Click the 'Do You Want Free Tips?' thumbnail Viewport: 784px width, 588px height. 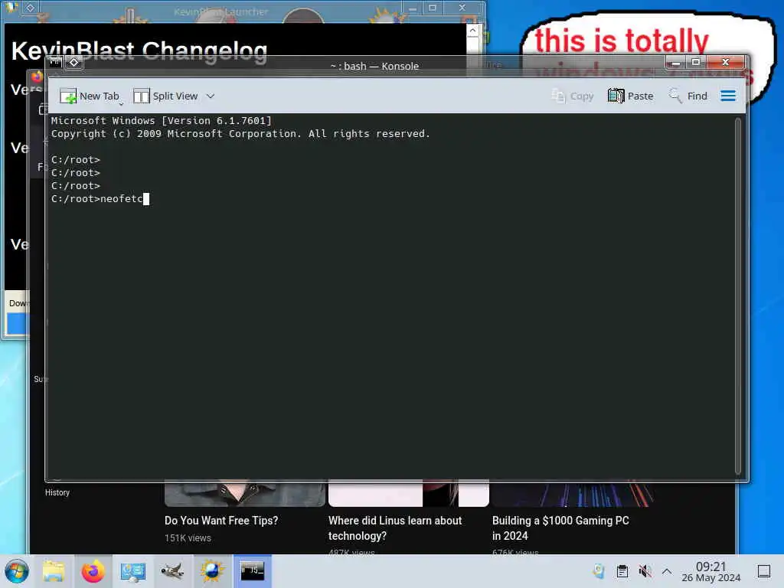click(245, 494)
